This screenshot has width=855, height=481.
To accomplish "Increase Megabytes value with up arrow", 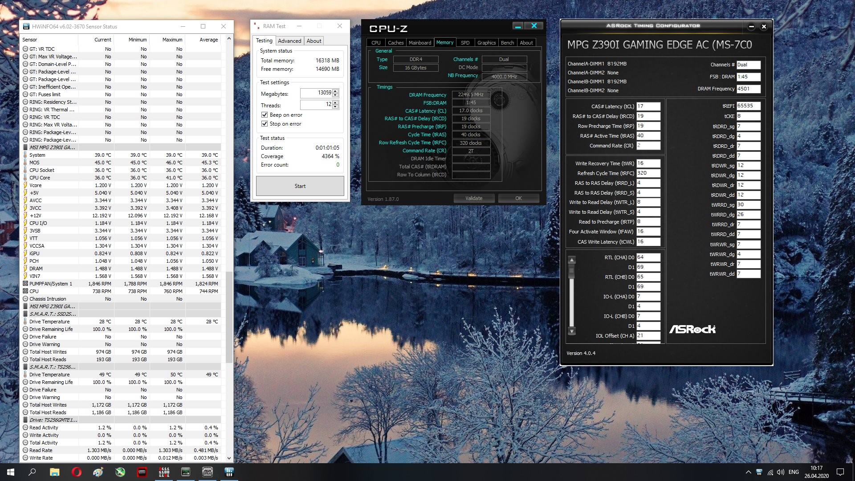I will click(x=335, y=91).
